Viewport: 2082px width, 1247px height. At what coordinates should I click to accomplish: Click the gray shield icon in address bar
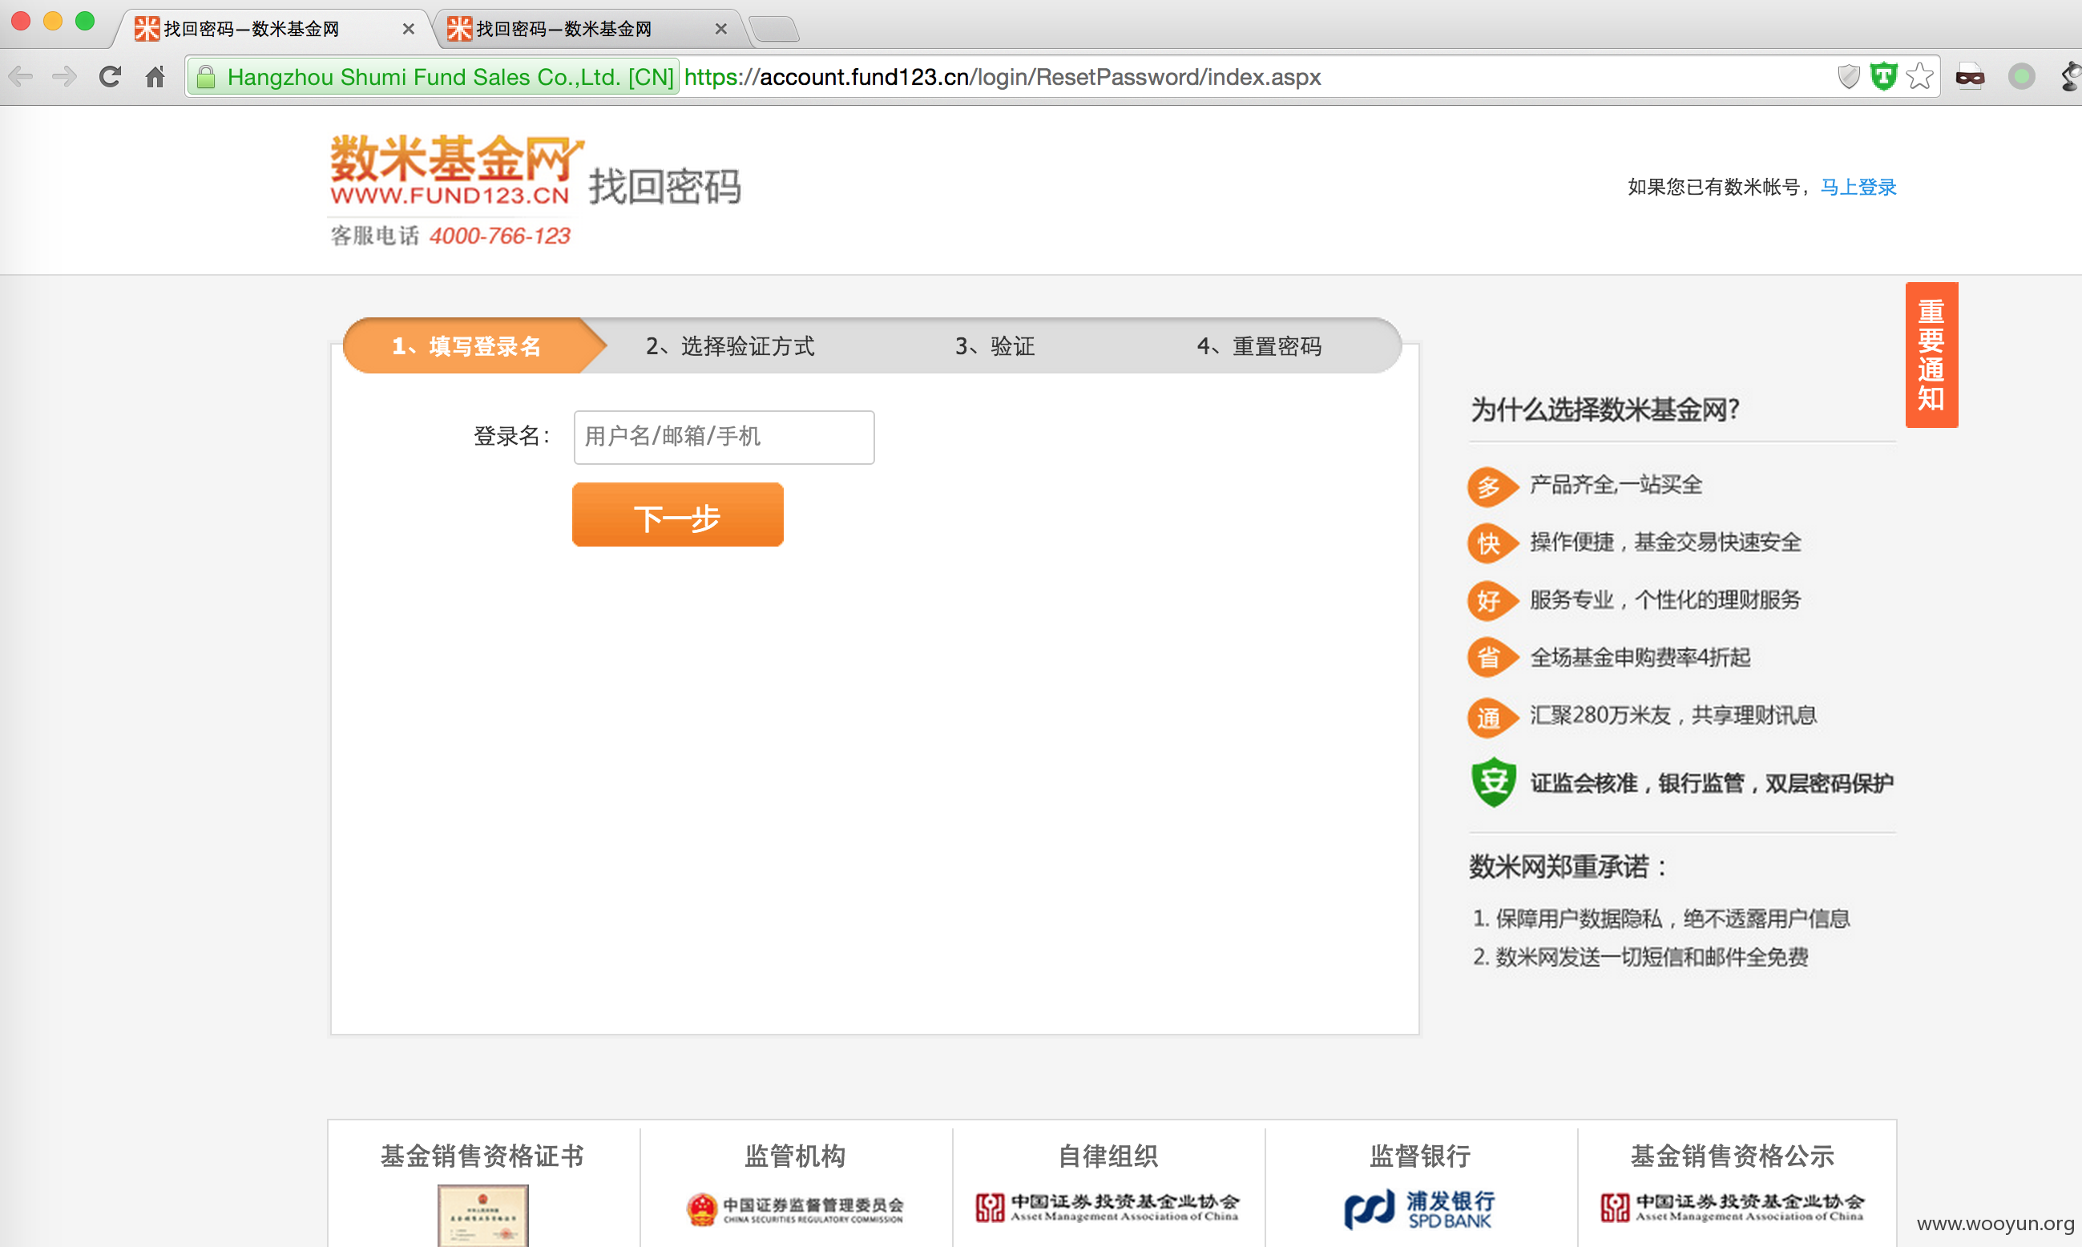coord(1850,77)
